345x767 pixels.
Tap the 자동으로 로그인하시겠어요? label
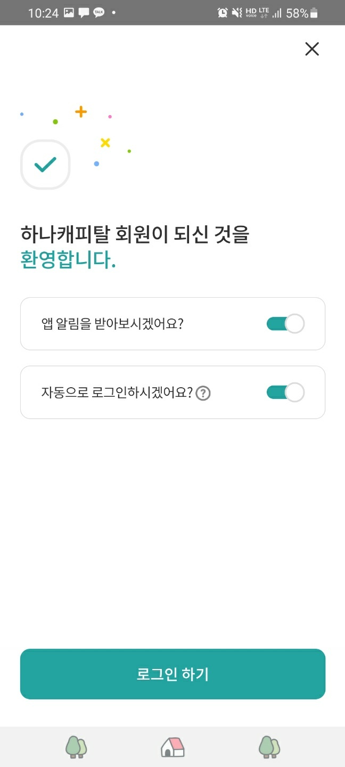click(x=117, y=393)
